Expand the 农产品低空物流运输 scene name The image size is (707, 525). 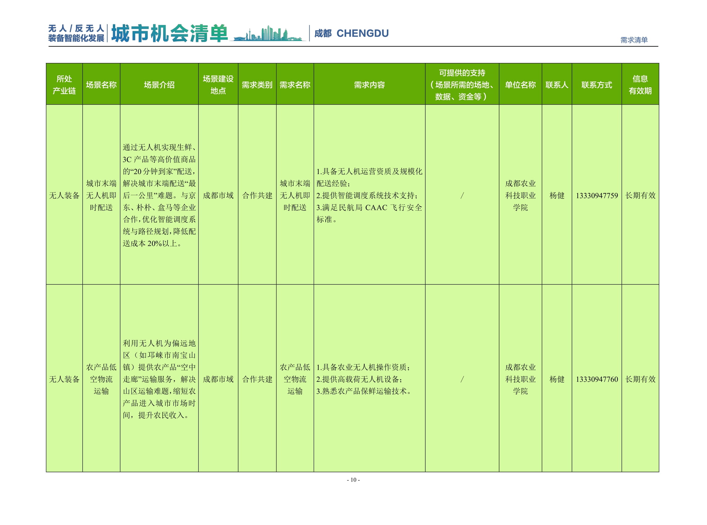pyautogui.click(x=101, y=378)
